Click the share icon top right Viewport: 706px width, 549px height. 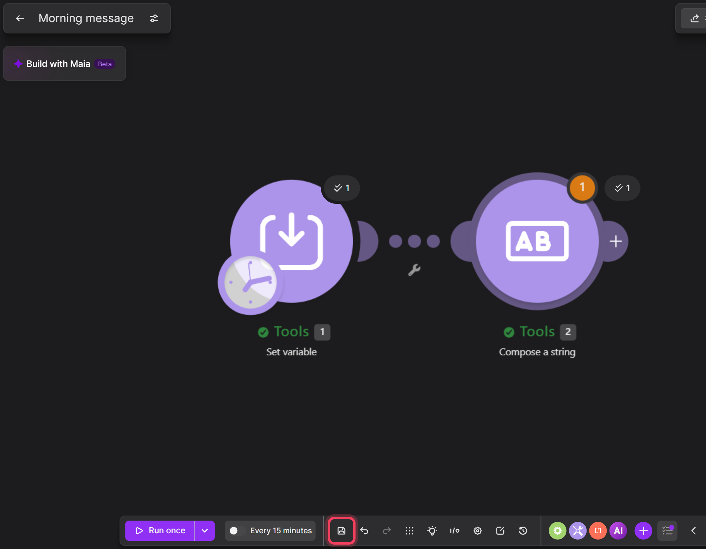click(694, 18)
